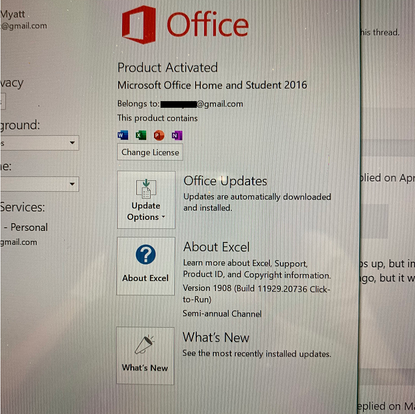415x414 pixels.
Task: Click 'Updates are automatically downloaded' text
Action: tap(257, 202)
